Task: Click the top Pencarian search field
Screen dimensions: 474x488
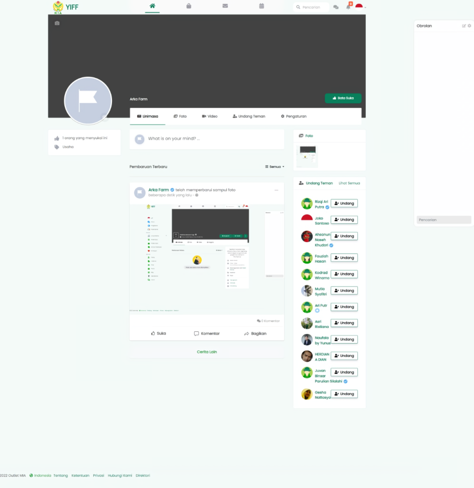Action: coord(311,7)
